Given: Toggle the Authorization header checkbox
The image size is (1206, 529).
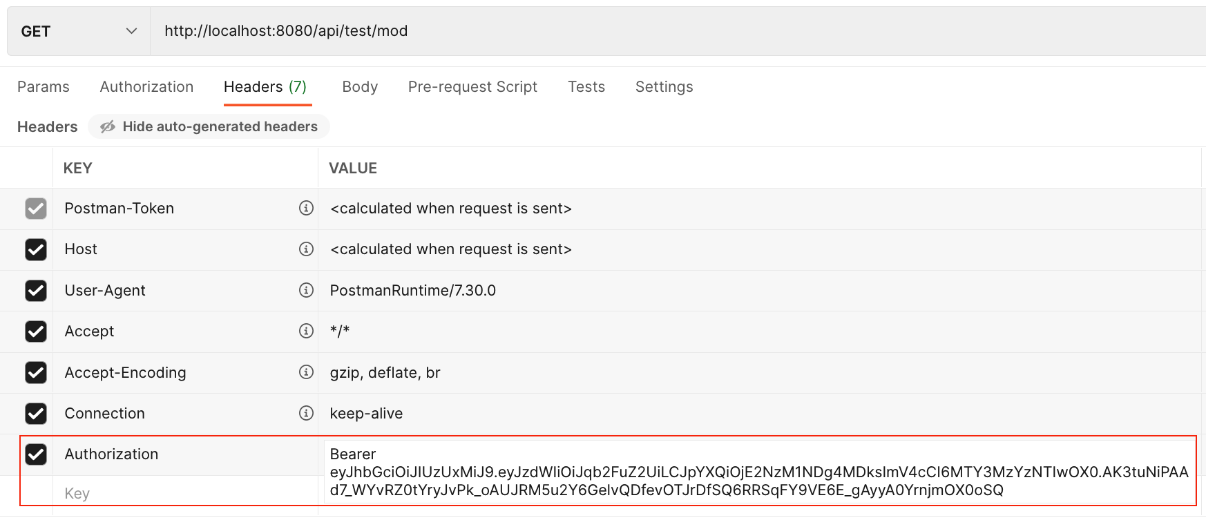Looking at the screenshot, I should pyautogui.click(x=36, y=454).
